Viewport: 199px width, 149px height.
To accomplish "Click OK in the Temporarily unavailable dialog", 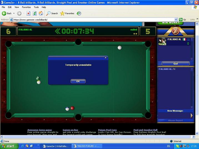I will tap(78, 81).
